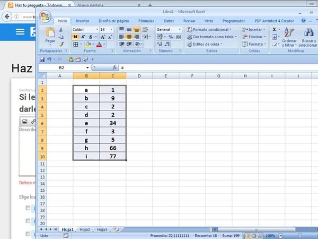Click the Copy format paintbrush icon
This screenshot has width=318, height=239.
coord(61,44)
